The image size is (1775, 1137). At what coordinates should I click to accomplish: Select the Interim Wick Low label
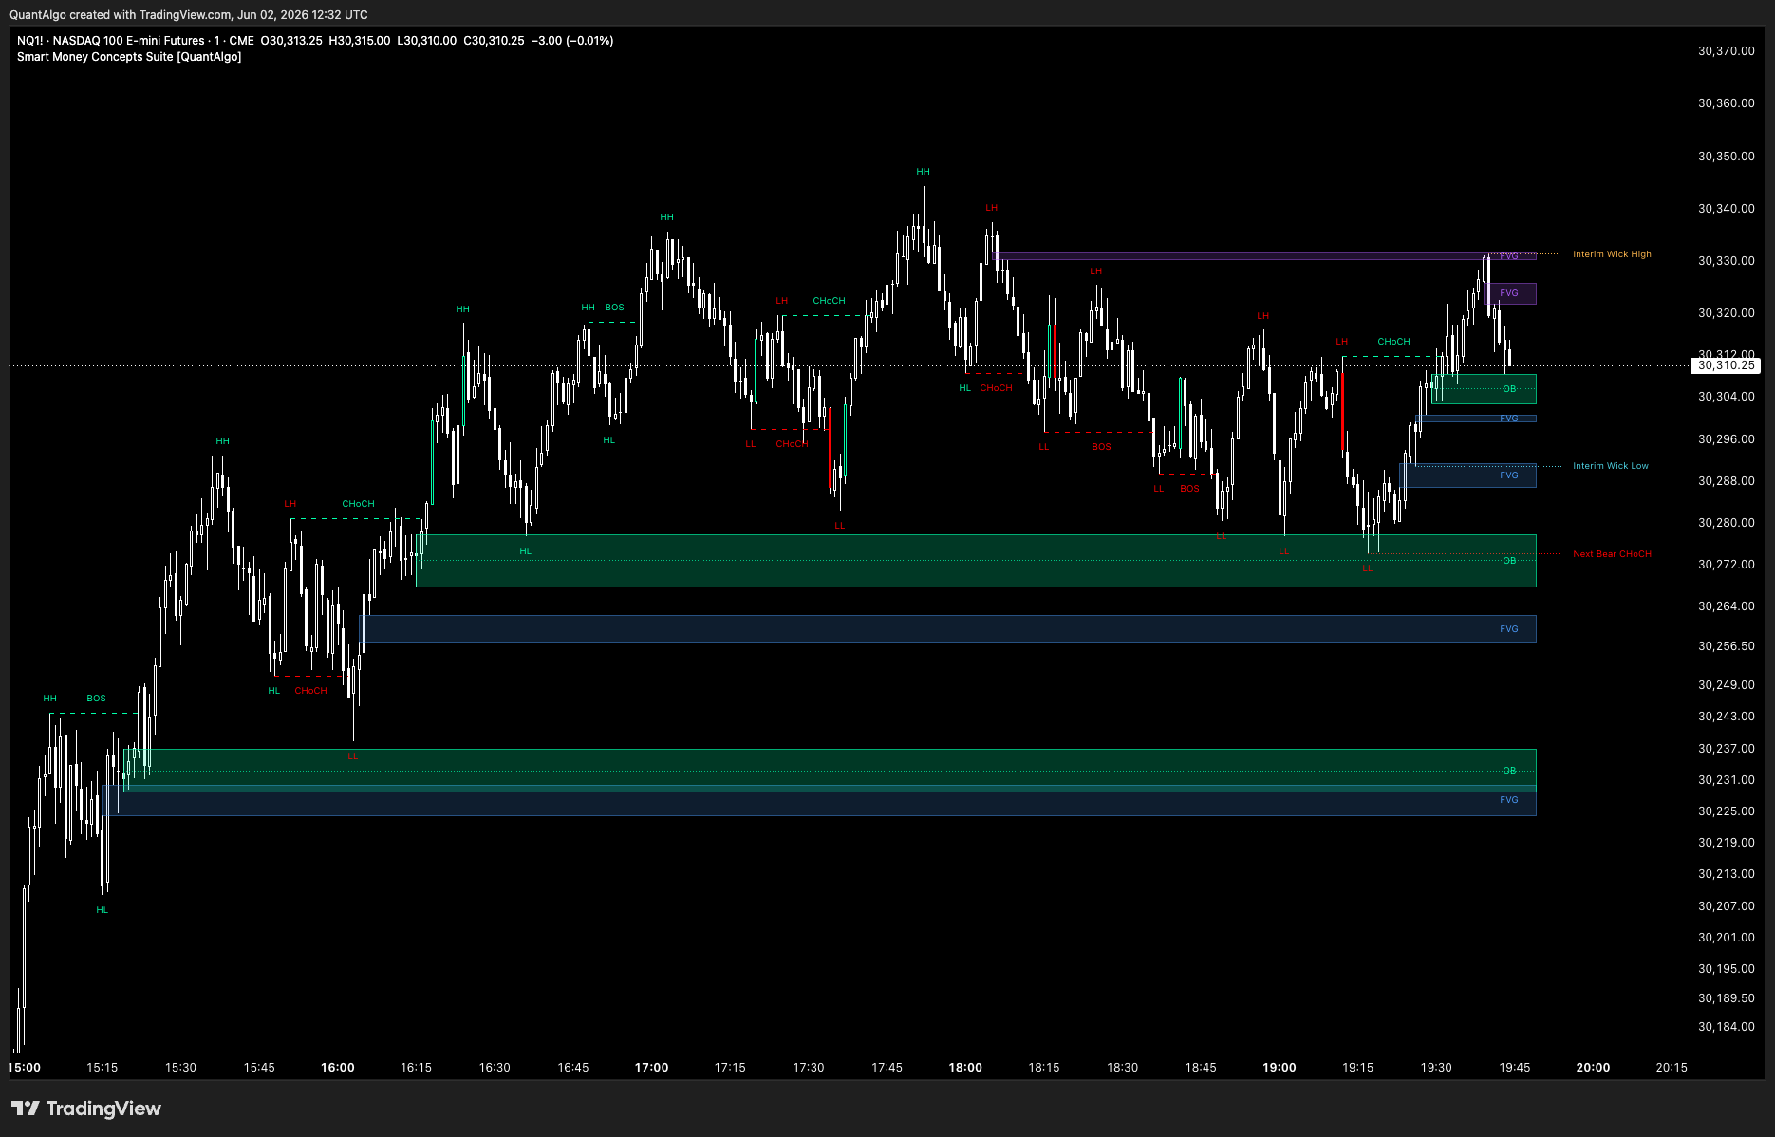pyautogui.click(x=1610, y=466)
